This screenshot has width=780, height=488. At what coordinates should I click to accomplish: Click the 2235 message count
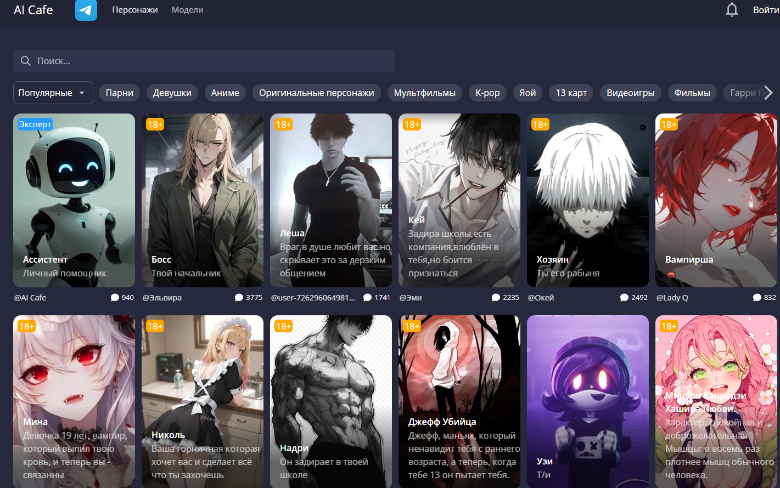[x=511, y=297]
